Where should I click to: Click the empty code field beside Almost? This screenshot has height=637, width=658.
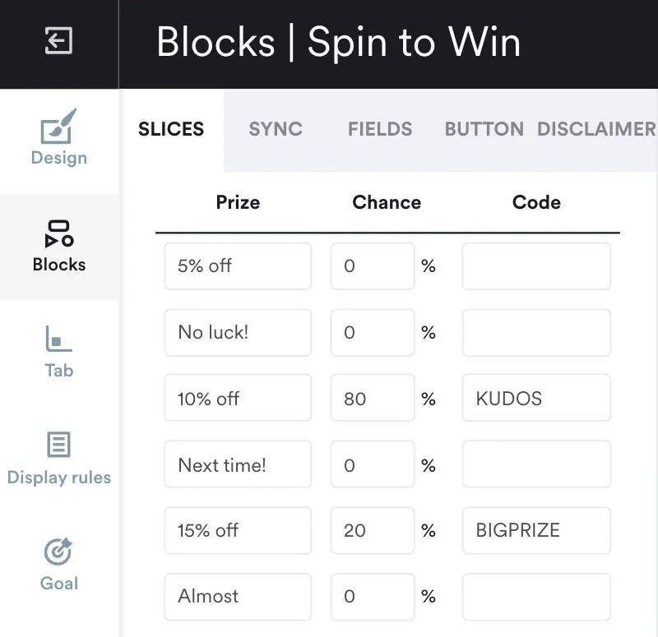click(x=535, y=597)
